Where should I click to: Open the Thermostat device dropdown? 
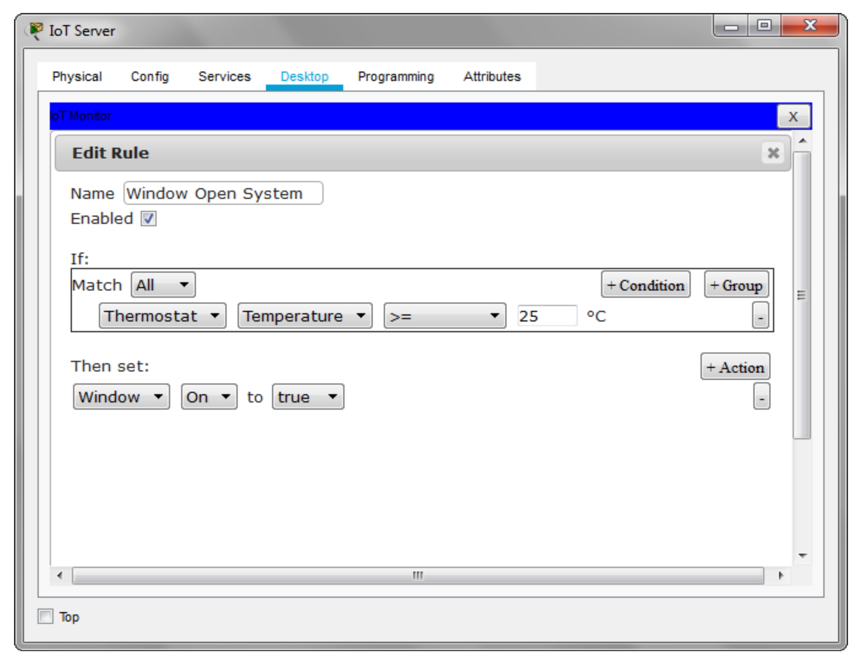click(162, 316)
